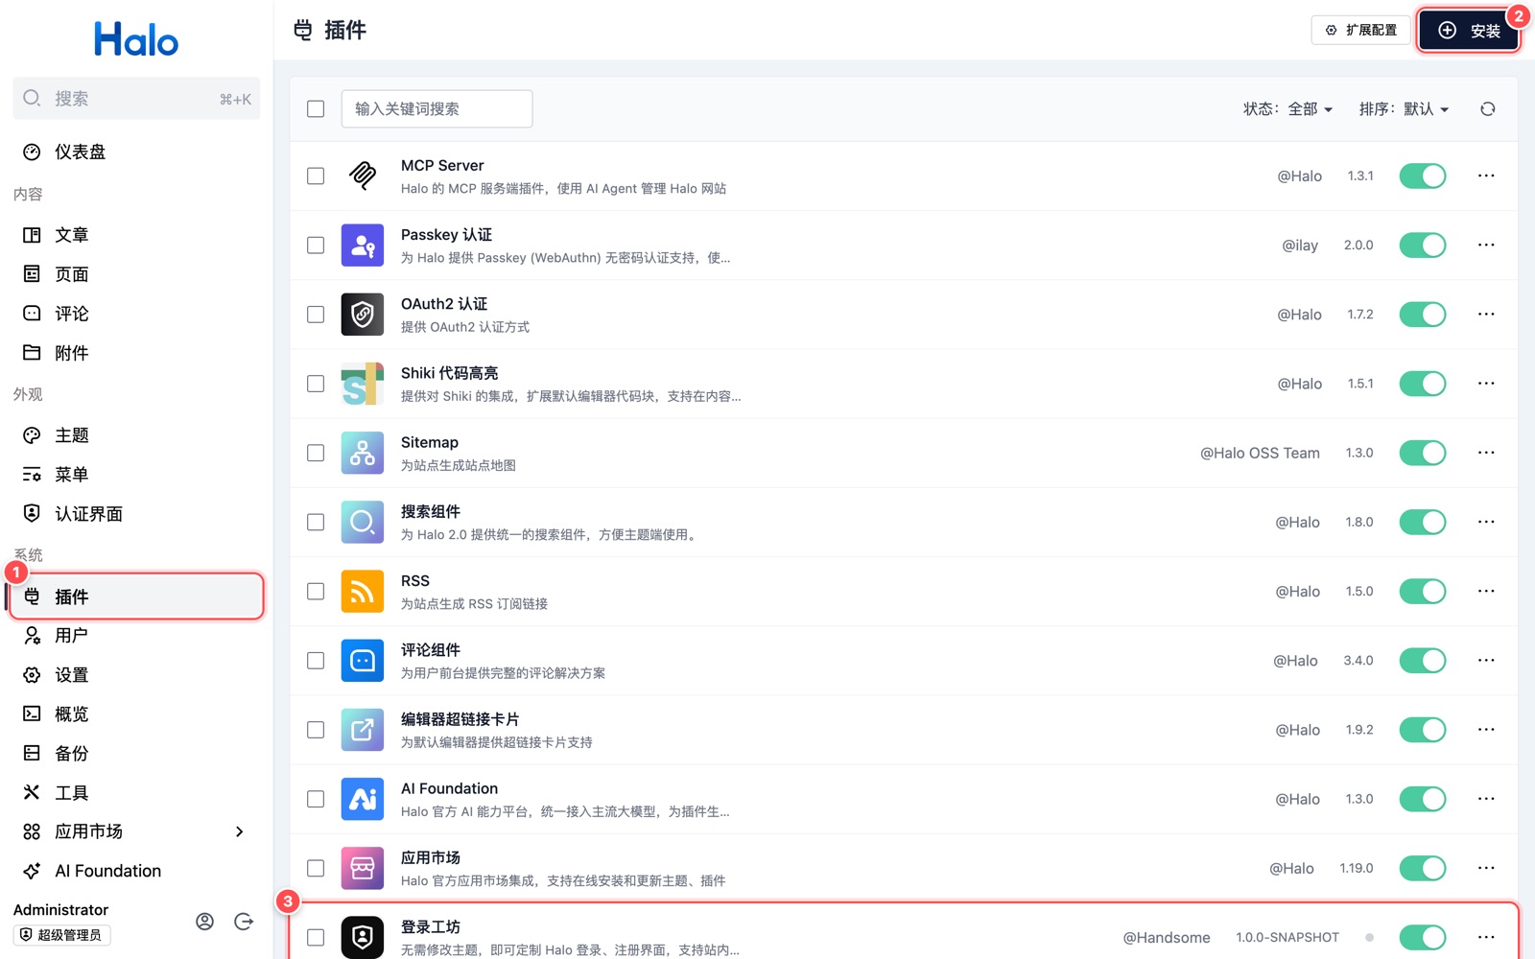
Task: Click the OAuth2 认证 shield icon
Action: tap(363, 315)
